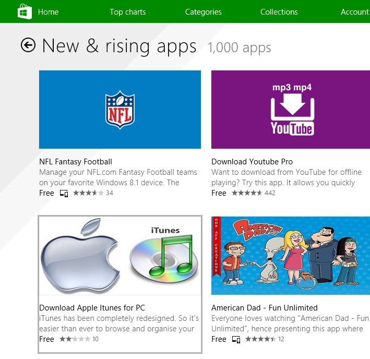The height and width of the screenshot is (359, 370).
Task: Click device icon beside American Dad price
Action: click(236, 339)
